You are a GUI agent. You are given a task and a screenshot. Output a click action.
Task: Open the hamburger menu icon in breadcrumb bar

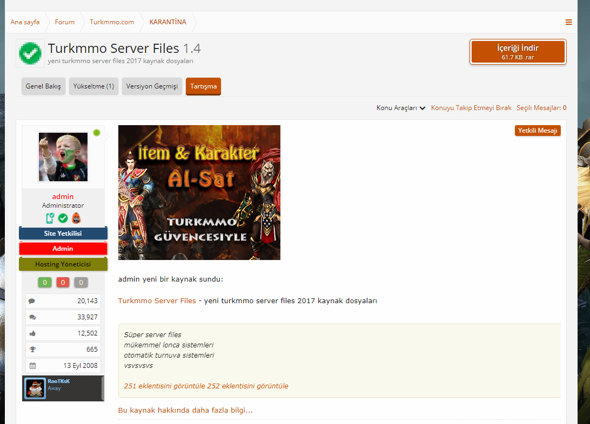point(568,22)
